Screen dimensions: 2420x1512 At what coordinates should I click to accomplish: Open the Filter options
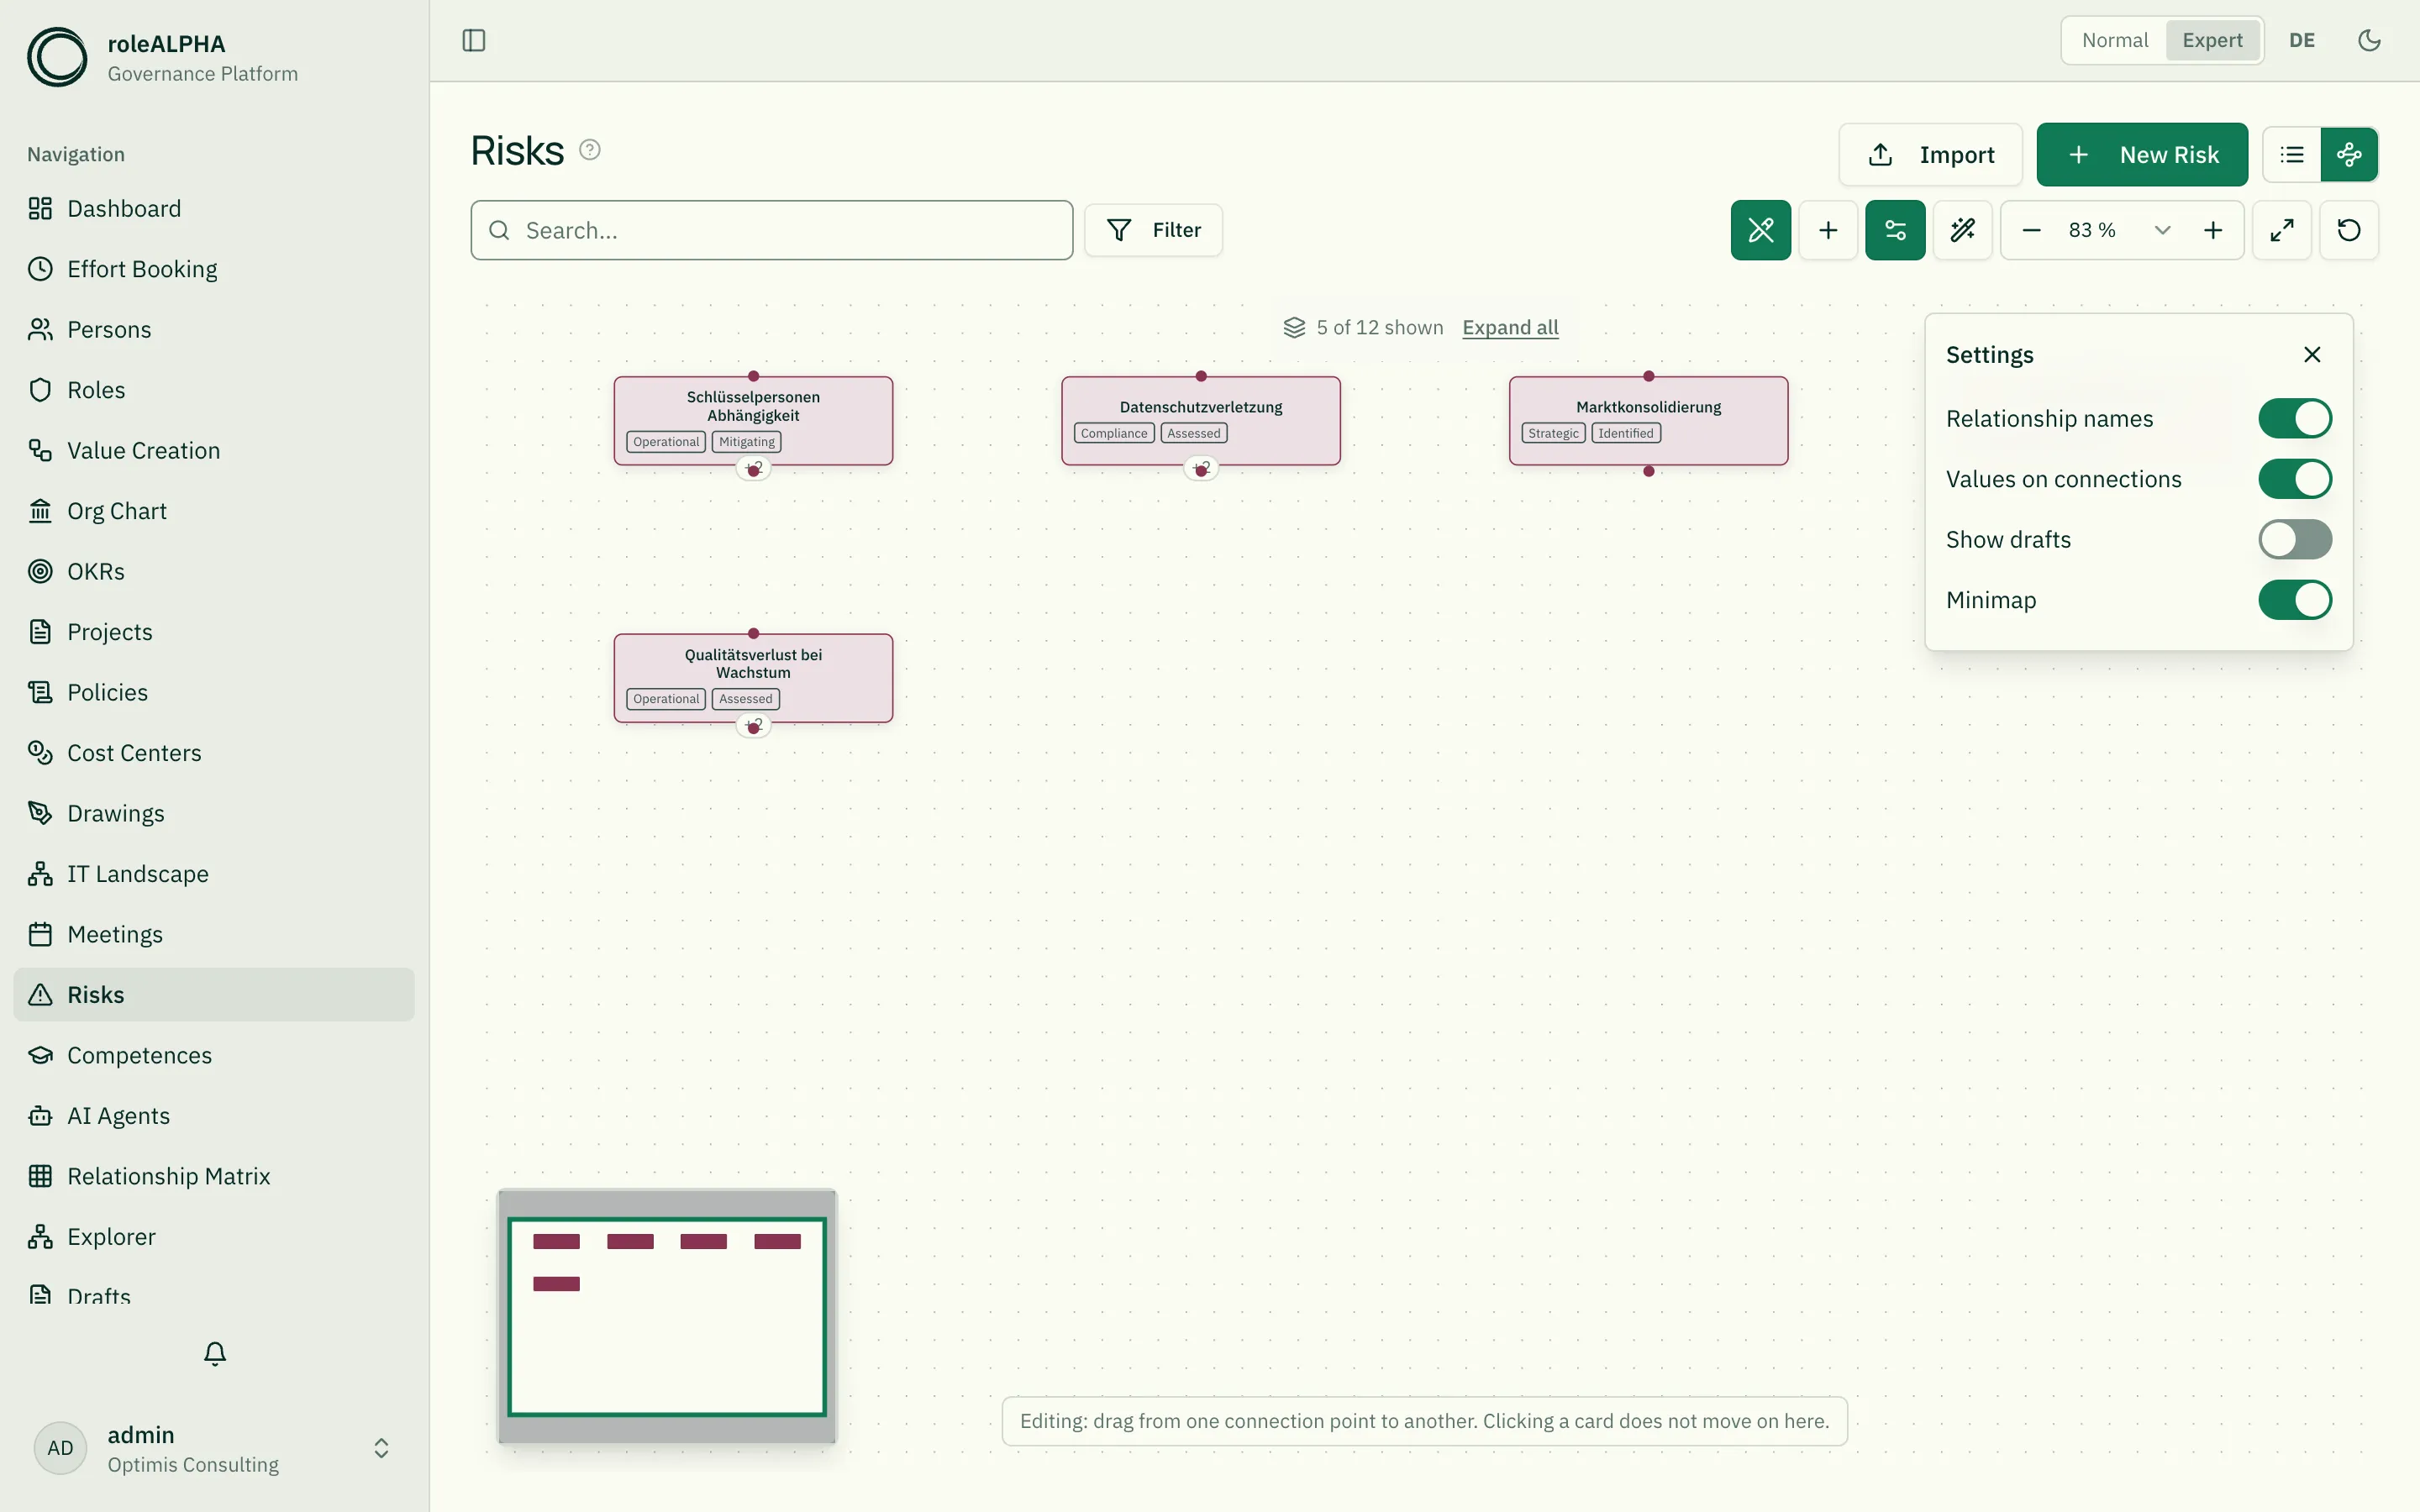pyautogui.click(x=1153, y=230)
